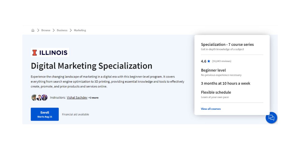Open the Marketing category page

pyautogui.click(x=80, y=30)
